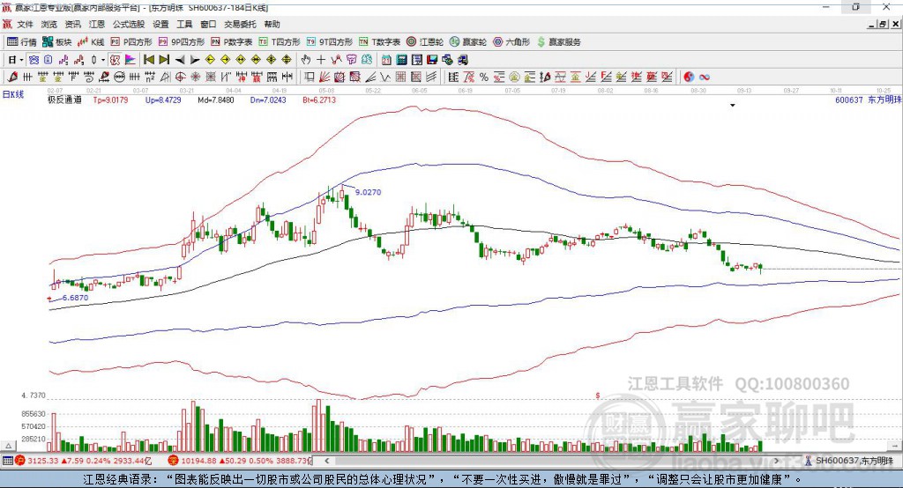
Task: Click the status bar grid icon
Action: pyautogui.click(x=7, y=461)
